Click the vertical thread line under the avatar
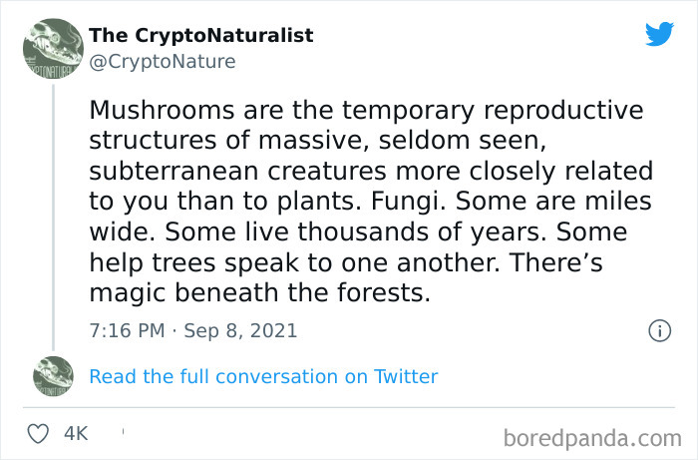The width and height of the screenshot is (698, 460). (54, 218)
